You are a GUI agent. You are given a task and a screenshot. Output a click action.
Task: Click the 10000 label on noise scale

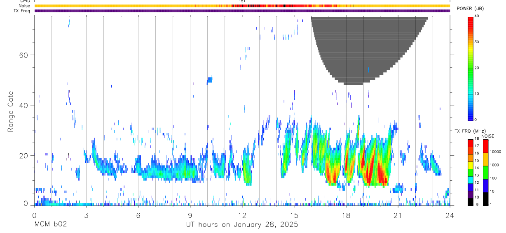click(x=495, y=152)
